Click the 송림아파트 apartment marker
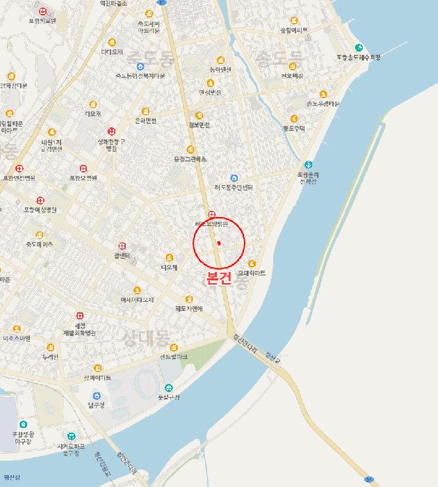 294,20
